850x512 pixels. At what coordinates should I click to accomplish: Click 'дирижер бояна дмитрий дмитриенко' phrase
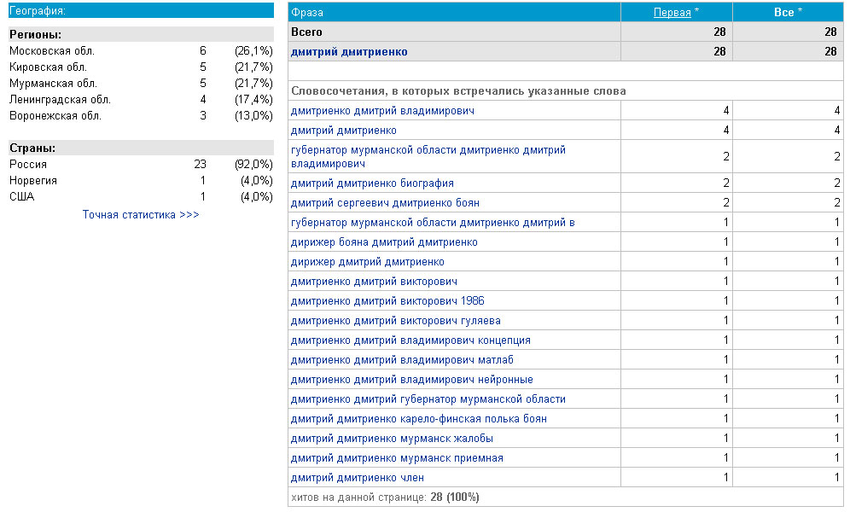click(384, 242)
